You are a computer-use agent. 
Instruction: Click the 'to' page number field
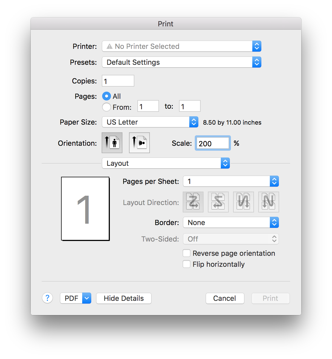(x=190, y=106)
